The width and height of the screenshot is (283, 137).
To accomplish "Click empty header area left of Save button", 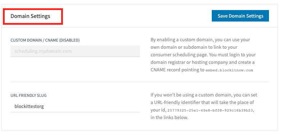I will click(x=137, y=16).
